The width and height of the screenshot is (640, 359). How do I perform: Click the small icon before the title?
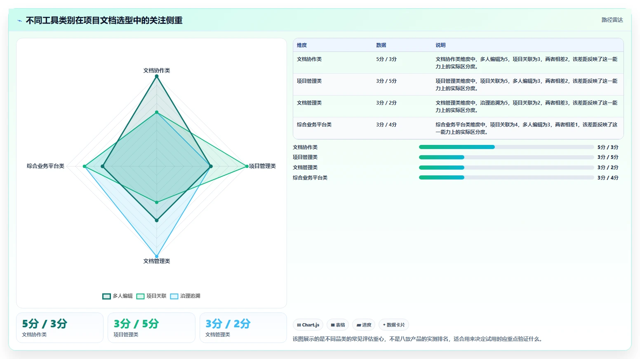coord(19,21)
